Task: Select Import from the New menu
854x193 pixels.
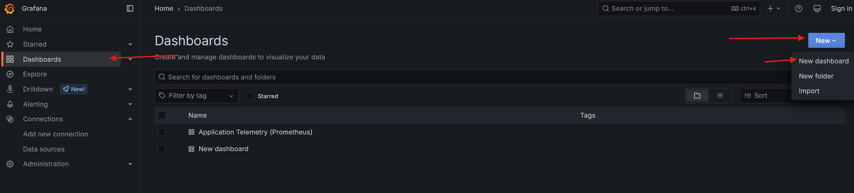Action: click(x=809, y=91)
